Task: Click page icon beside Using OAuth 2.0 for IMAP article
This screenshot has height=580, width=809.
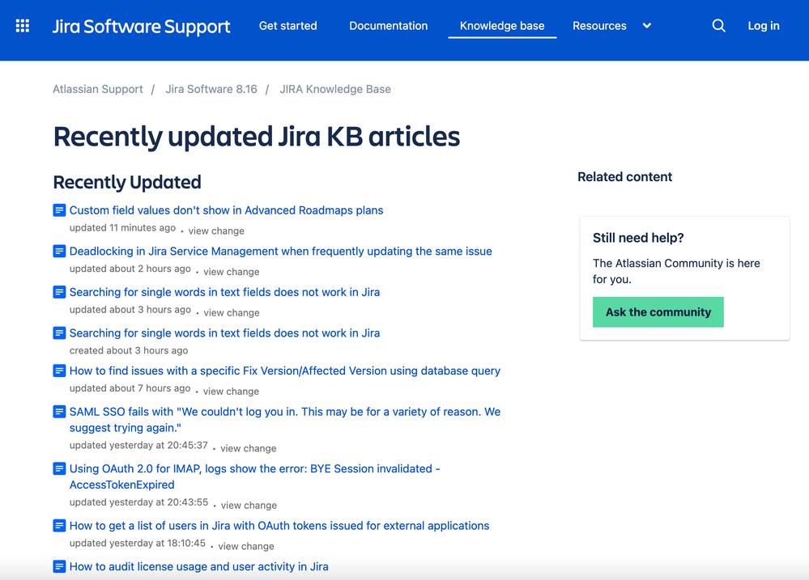Action: tap(59, 468)
